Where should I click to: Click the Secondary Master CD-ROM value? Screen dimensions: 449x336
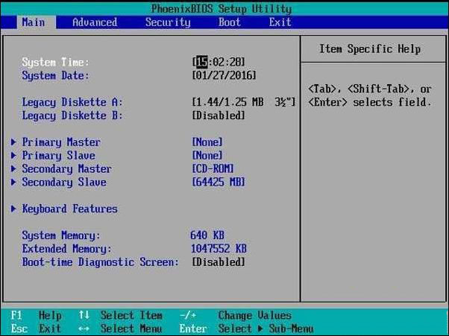pos(214,169)
